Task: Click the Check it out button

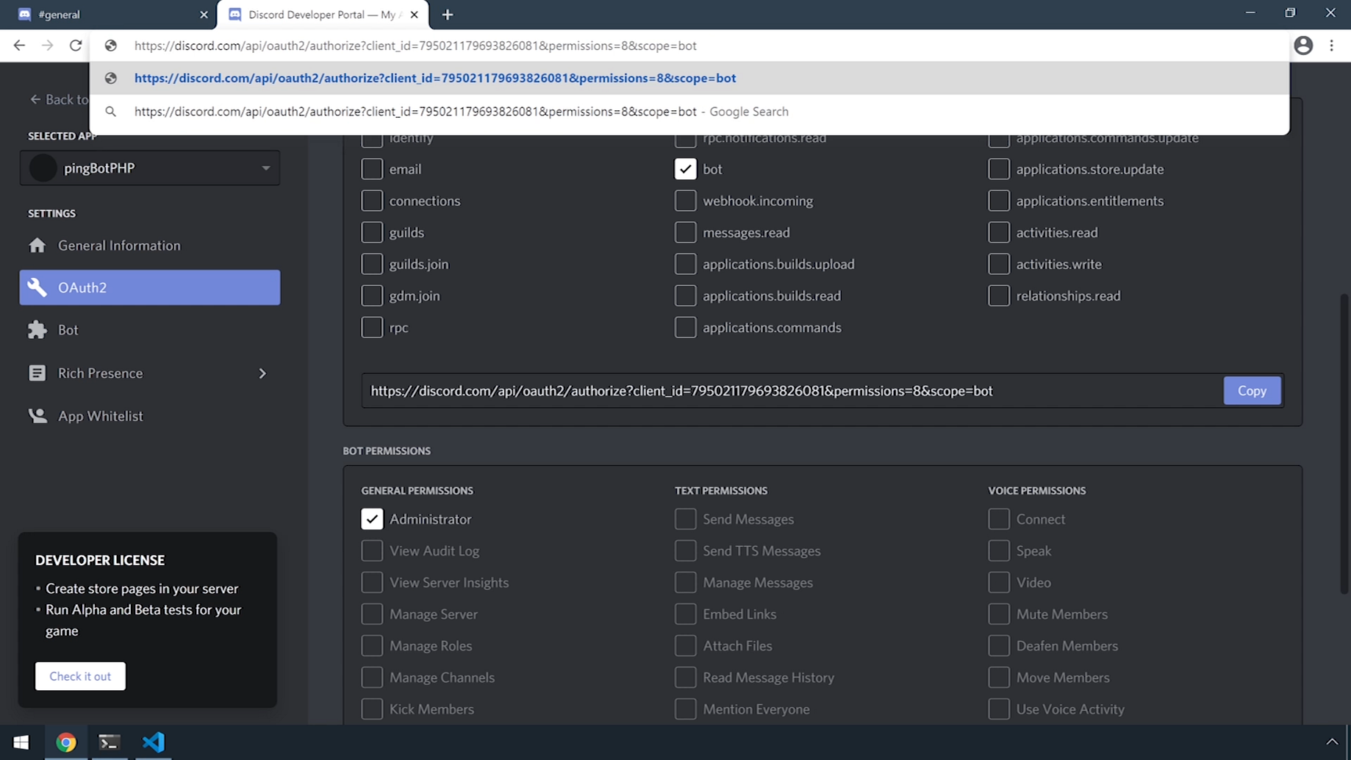Action: (80, 676)
